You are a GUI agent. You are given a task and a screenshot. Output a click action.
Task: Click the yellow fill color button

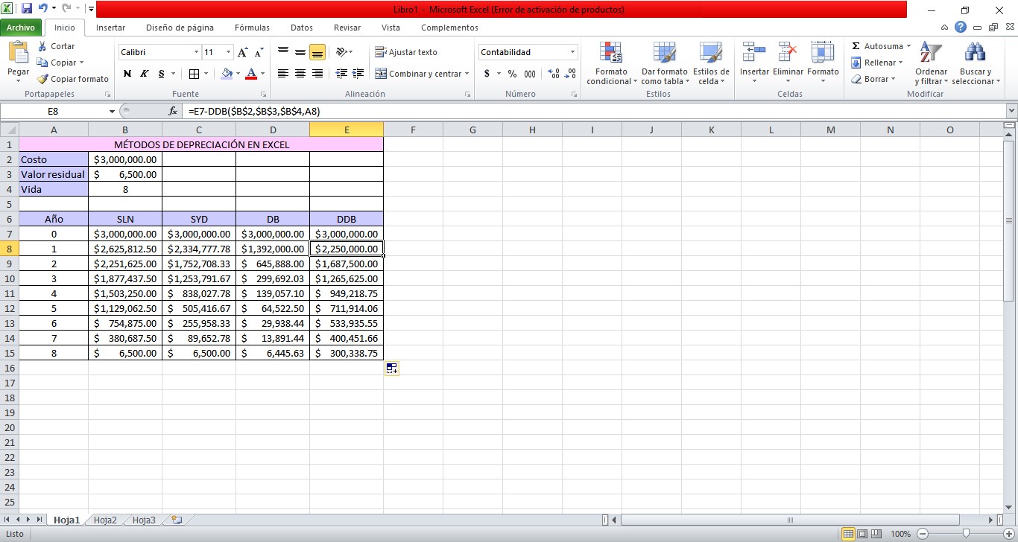tap(227, 74)
